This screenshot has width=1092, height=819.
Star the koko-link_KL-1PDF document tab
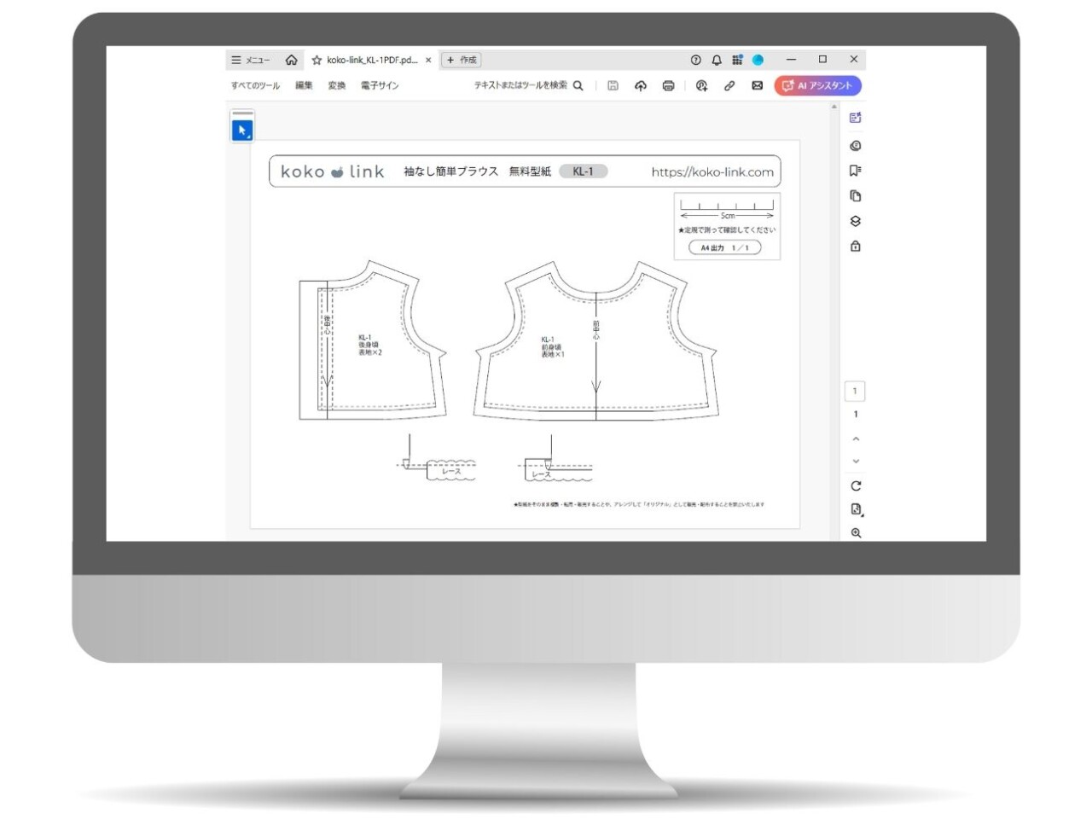click(x=317, y=61)
